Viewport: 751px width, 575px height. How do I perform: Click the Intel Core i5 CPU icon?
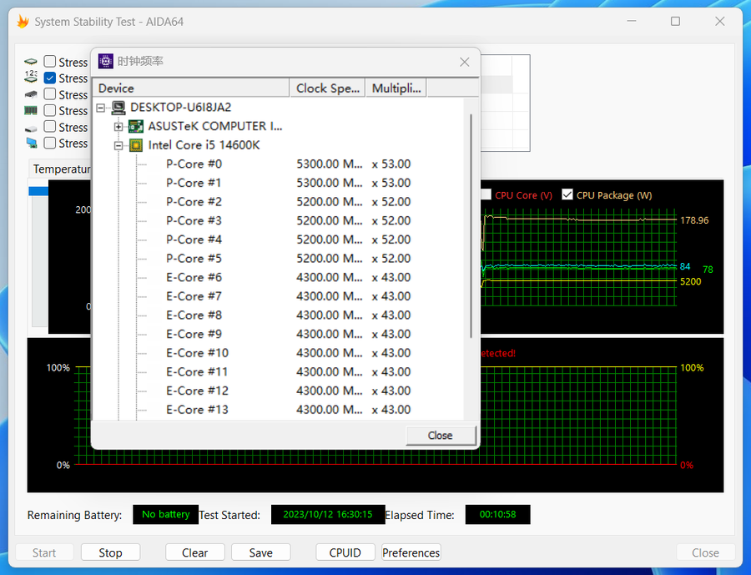coord(135,145)
